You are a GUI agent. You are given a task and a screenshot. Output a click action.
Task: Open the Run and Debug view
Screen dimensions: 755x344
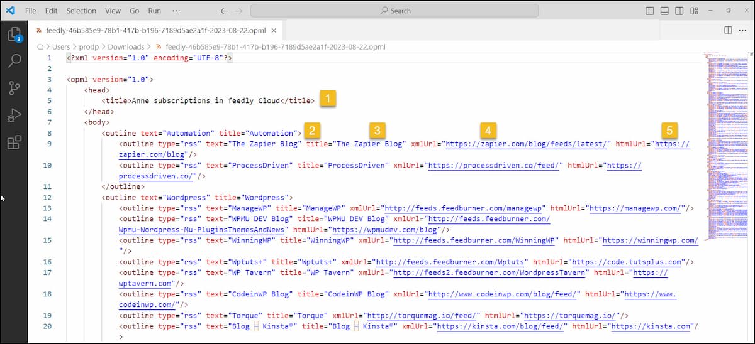pyautogui.click(x=14, y=116)
